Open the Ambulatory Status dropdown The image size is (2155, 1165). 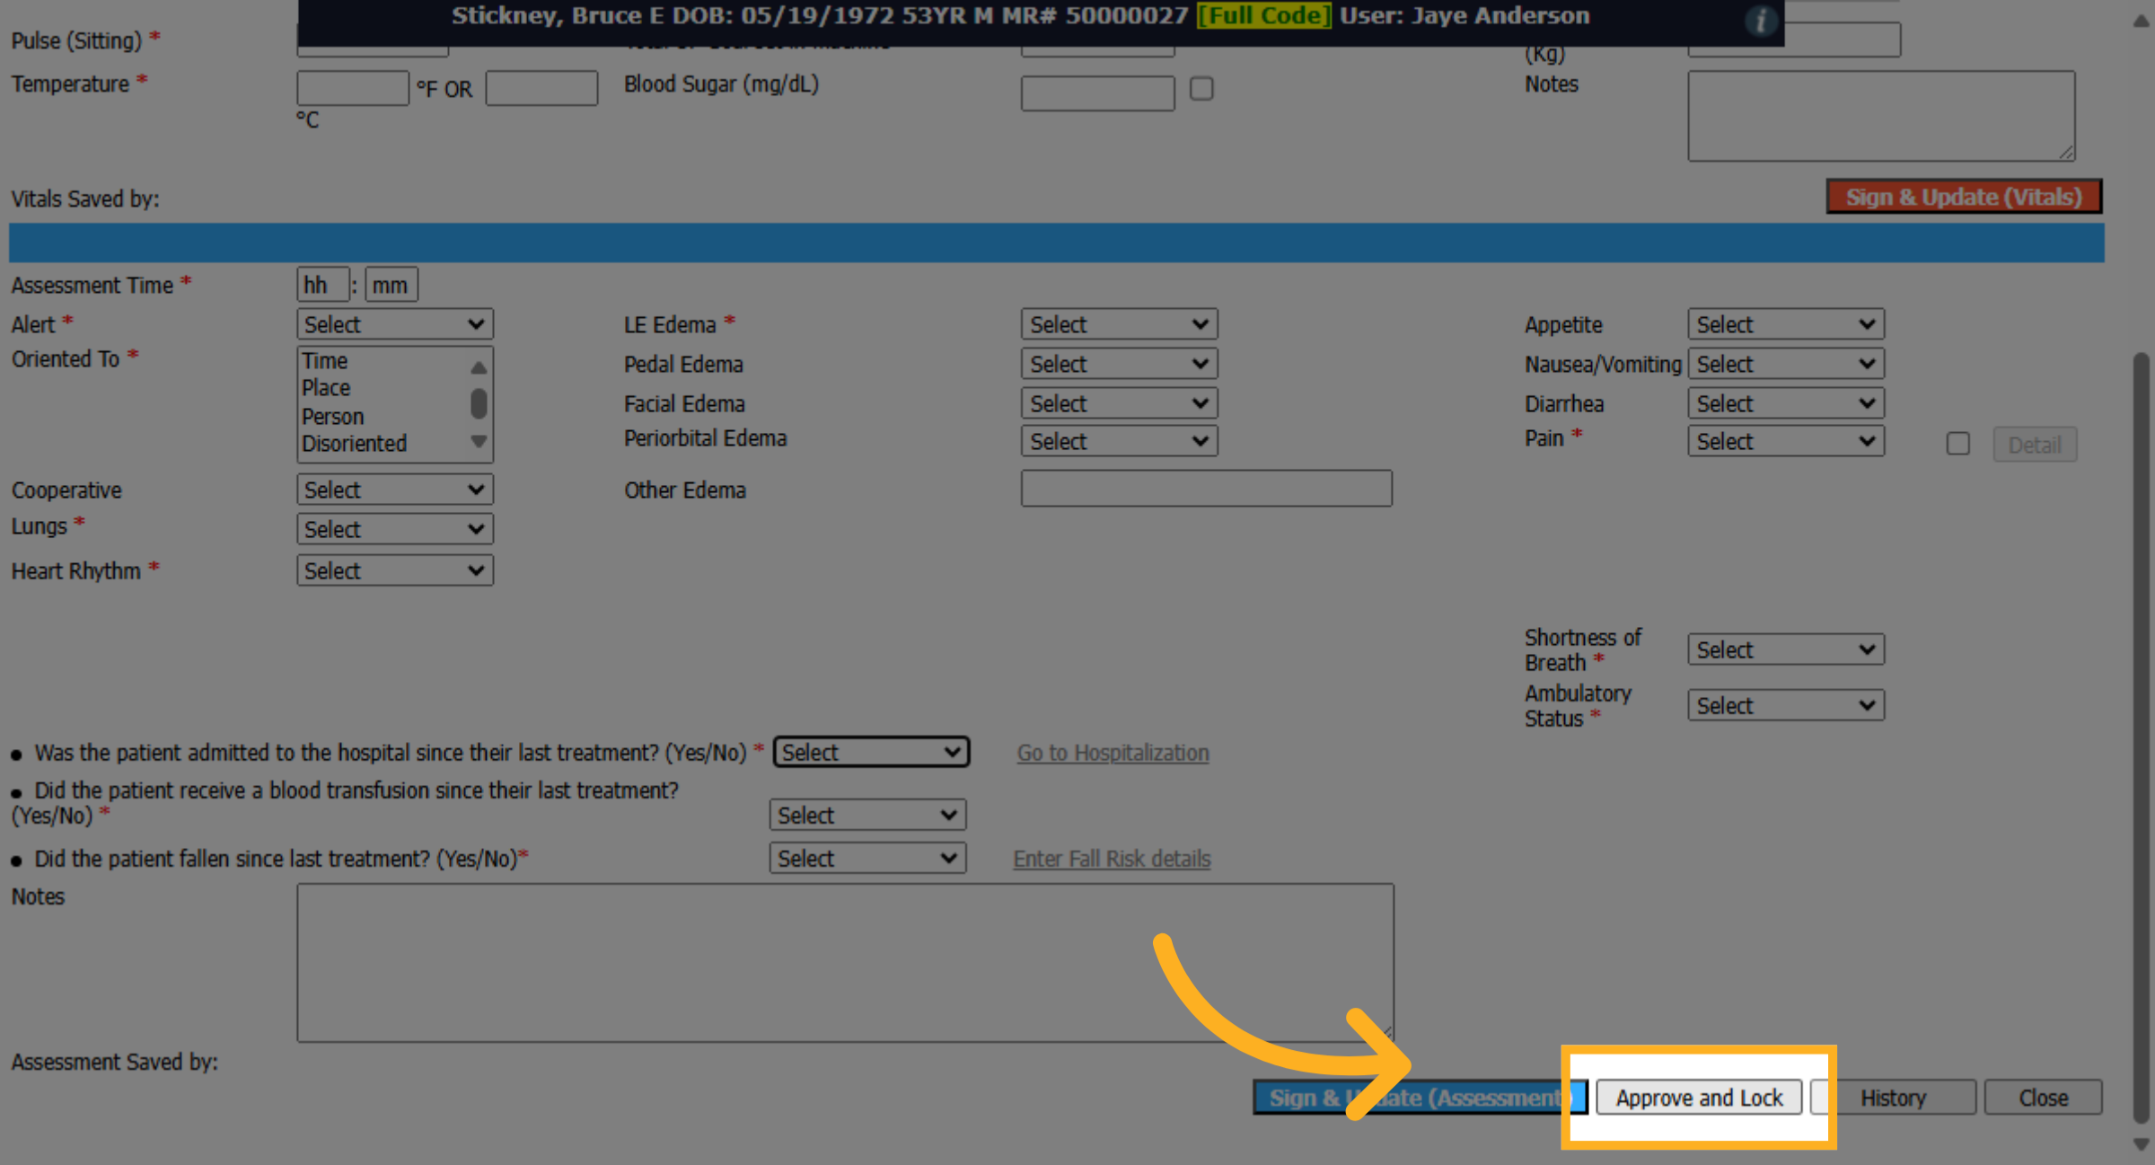[x=1786, y=705]
